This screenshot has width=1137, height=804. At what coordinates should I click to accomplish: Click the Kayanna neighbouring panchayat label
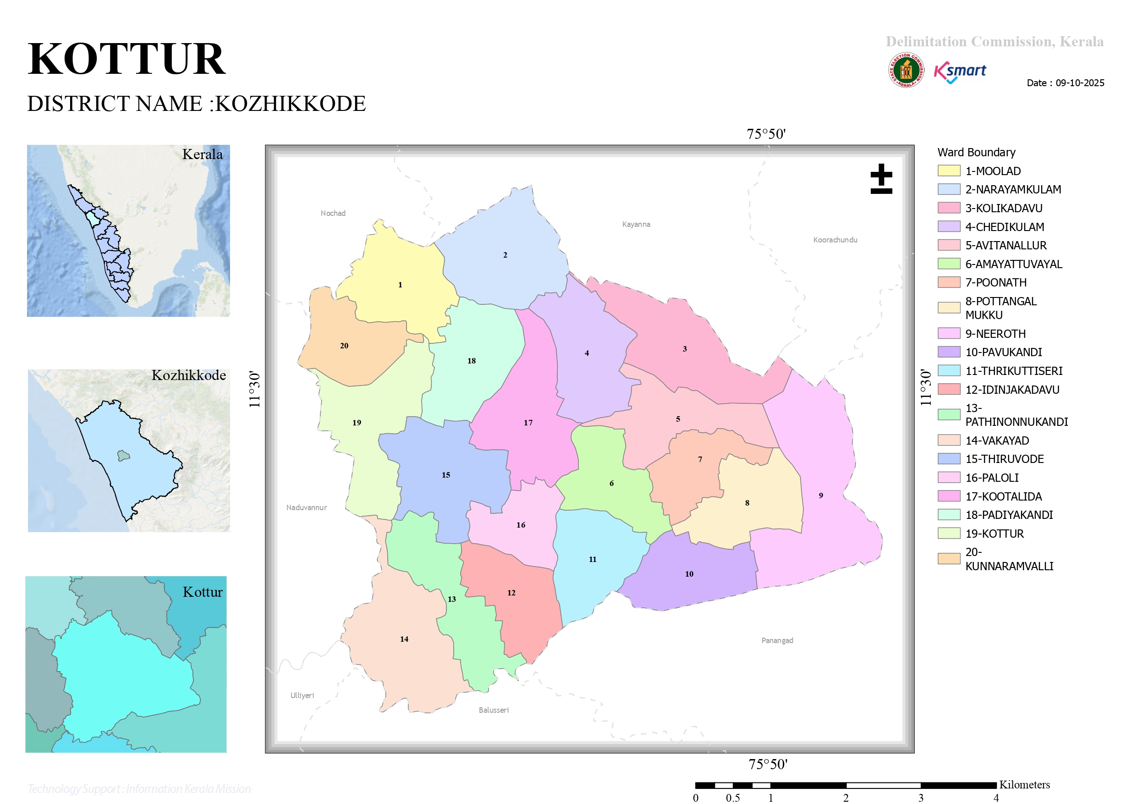636,225
